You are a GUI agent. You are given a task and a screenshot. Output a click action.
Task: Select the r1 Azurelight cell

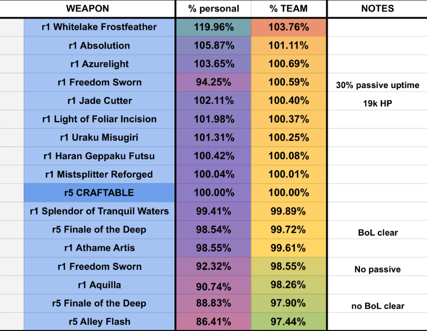99,64
